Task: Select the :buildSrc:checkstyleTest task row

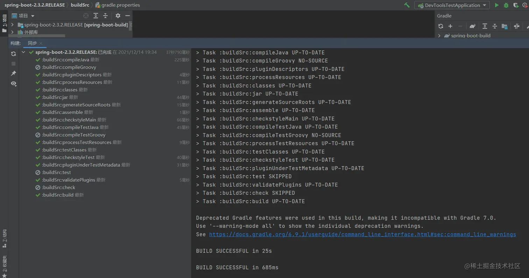Action: point(105,158)
